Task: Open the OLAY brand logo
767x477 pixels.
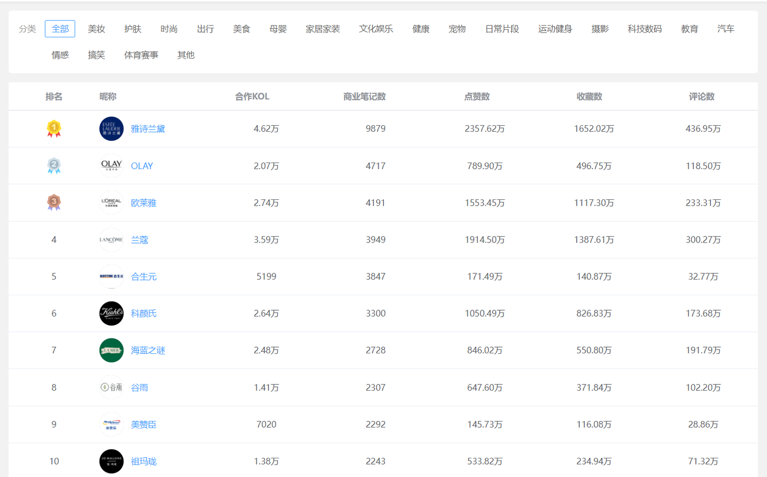Action: point(111,166)
